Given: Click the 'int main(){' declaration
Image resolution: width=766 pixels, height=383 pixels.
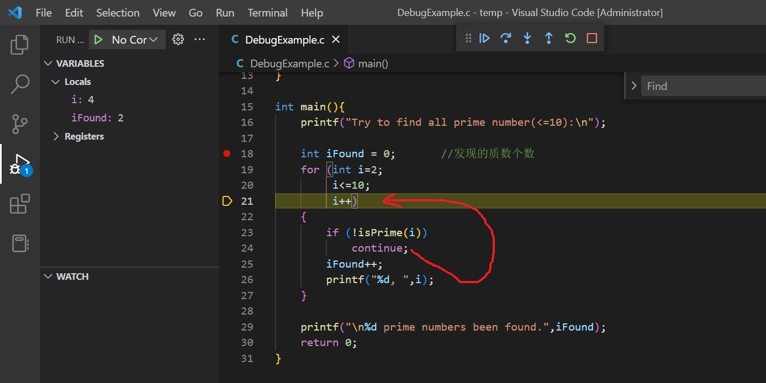Looking at the screenshot, I should (x=310, y=107).
